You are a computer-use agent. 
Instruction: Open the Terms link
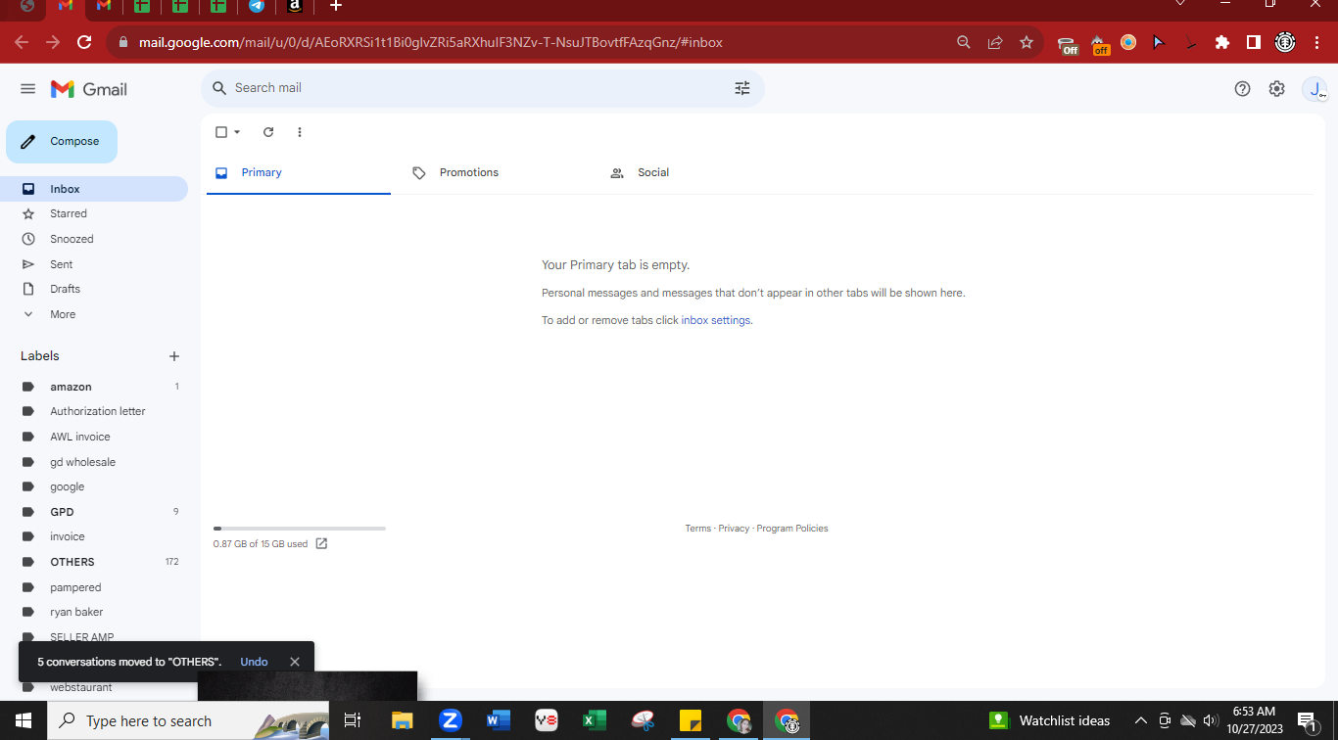(x=698, y=529)
